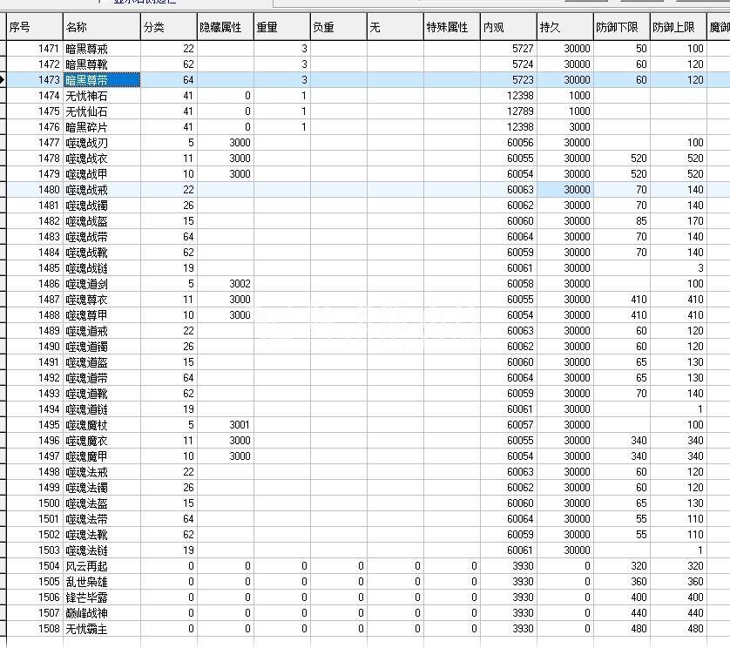This screenshot has height=648, width=730.
Task: Click the 隐藏属性 value 3001
Action: (226, 425)
